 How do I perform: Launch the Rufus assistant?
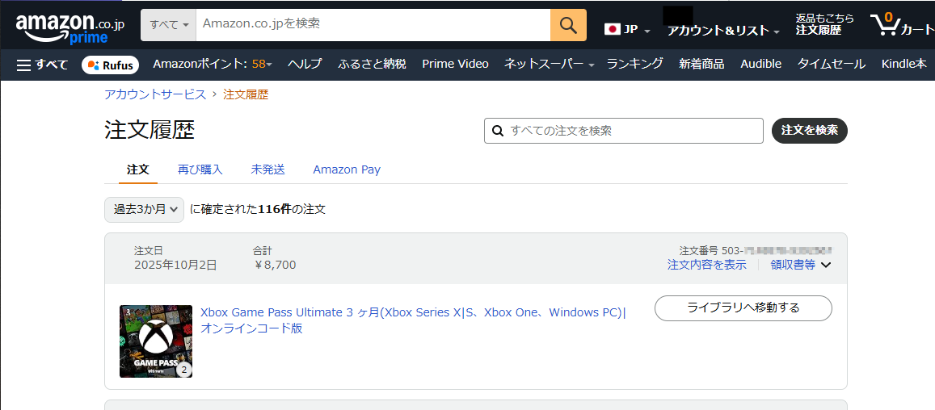110,65
